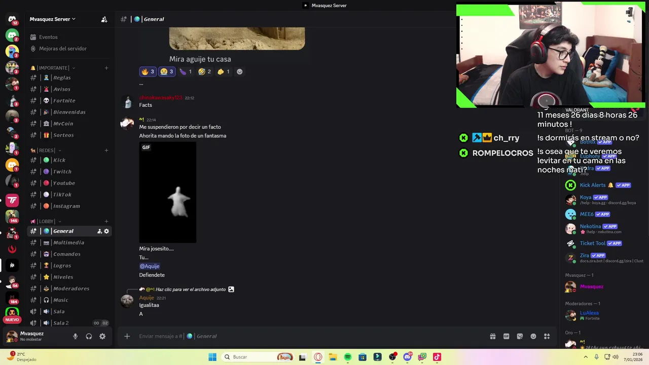
Task: Open ghost GIF attachment
Action: pos(168,192)
